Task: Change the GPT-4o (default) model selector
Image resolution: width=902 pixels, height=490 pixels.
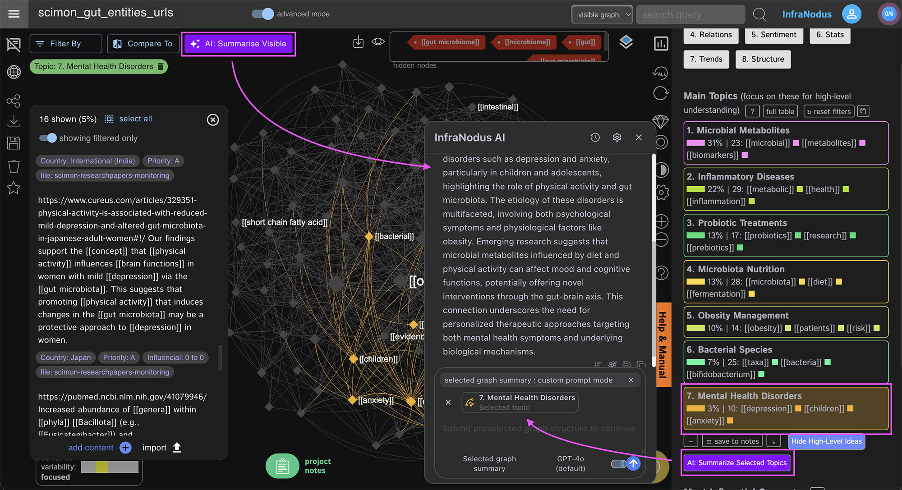Action: (x=571, y=463)
